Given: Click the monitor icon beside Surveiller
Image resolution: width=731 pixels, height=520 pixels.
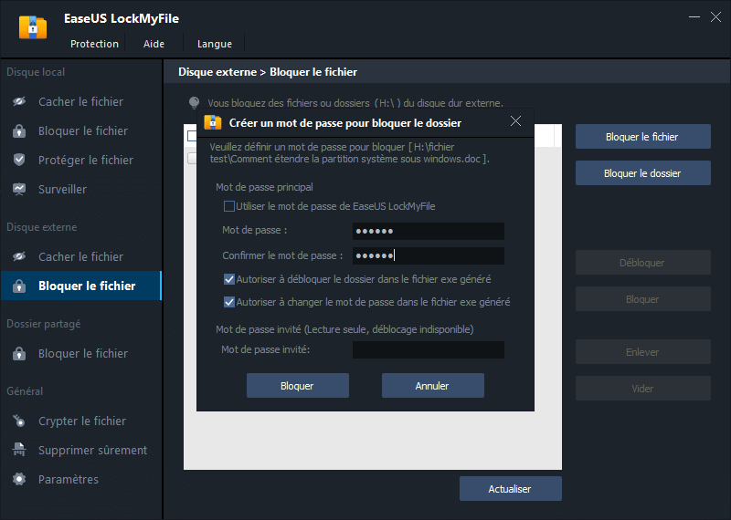Looking at the screenshot, I should click(19, 189).
